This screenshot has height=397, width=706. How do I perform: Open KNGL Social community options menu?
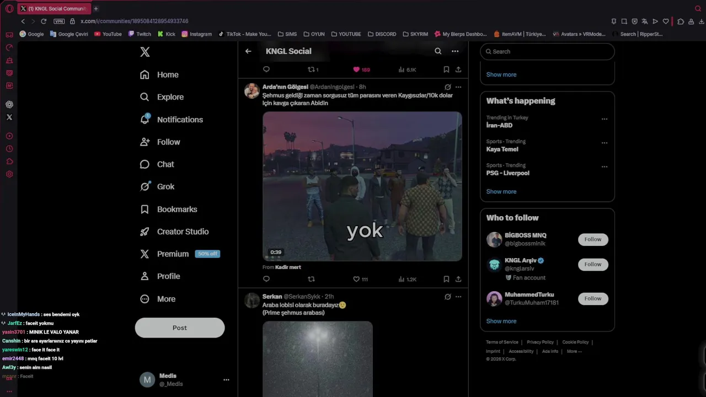coord(455,51)
